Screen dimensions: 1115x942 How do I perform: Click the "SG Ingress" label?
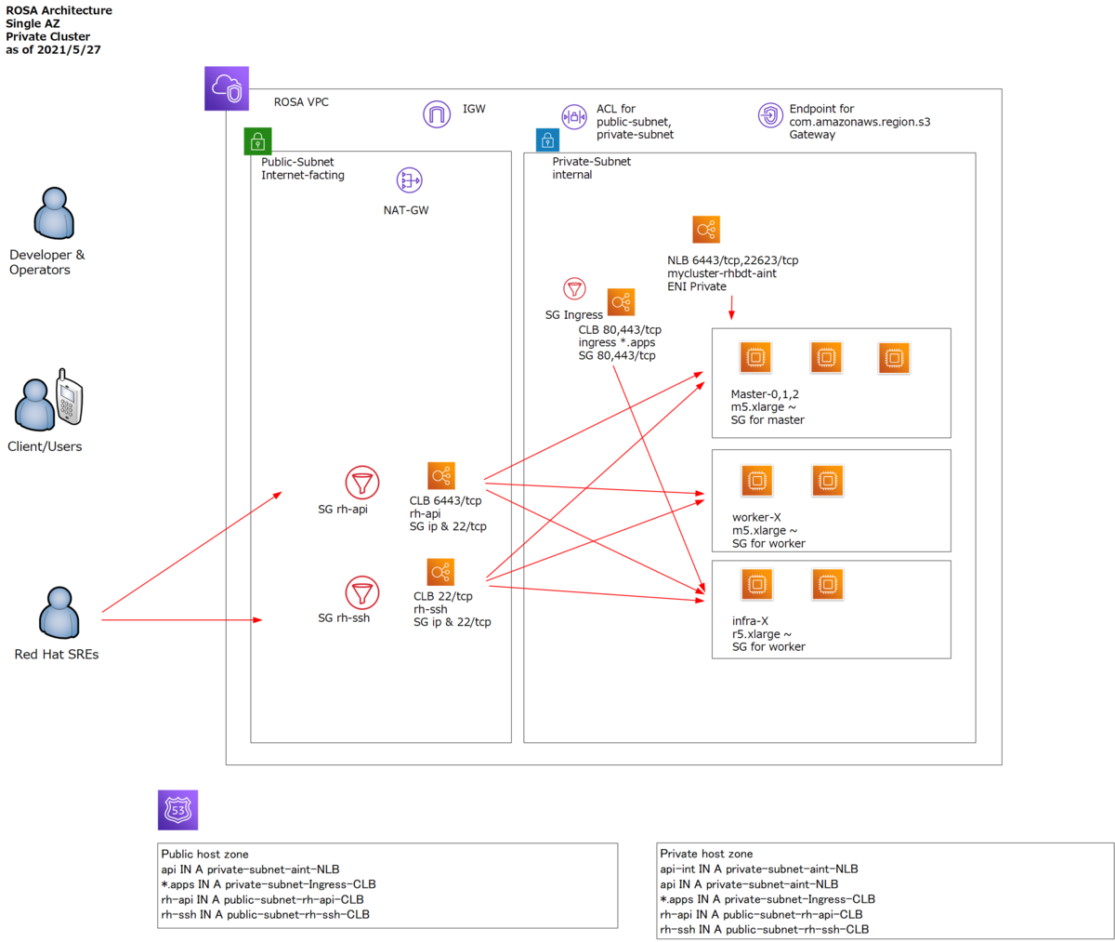[574, 315]
